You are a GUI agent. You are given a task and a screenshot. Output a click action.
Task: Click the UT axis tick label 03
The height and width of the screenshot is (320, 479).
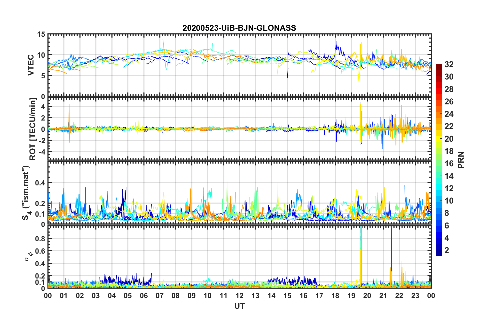(x=96, y=295)
